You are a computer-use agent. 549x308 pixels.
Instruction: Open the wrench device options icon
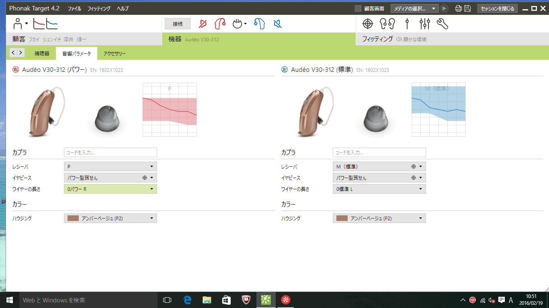click(x=442, y=24)
